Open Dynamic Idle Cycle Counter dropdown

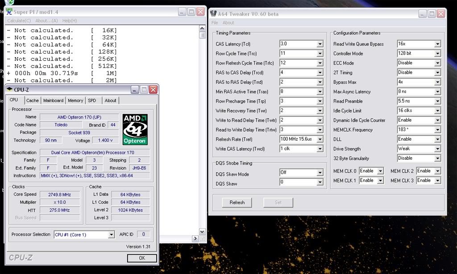(437, 120)
